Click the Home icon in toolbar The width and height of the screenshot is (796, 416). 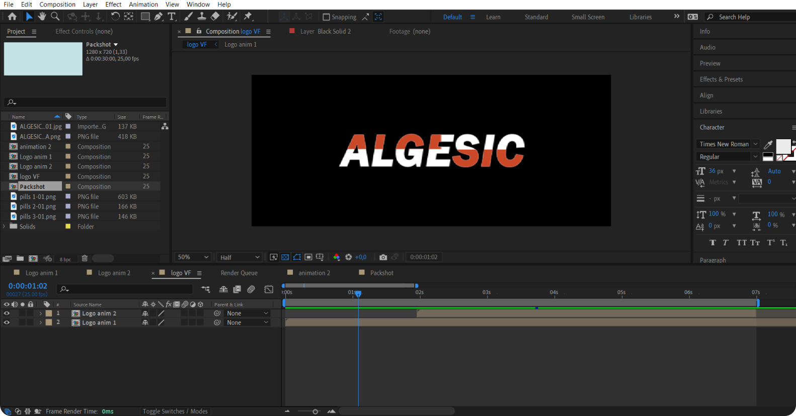coord(12,17)
